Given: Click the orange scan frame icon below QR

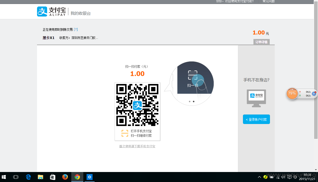Looking at the screenshot, I should [x=125, y=133].
